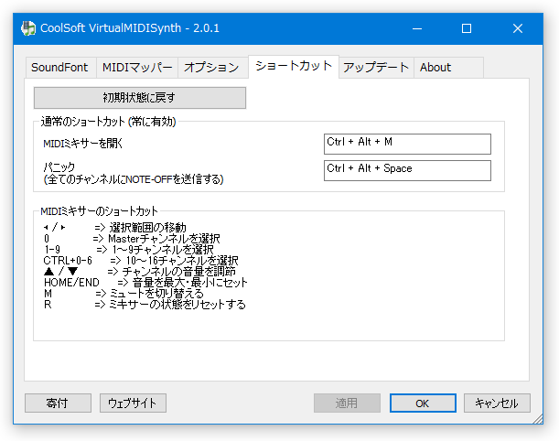
Task: Click the 初期状態に戻す reset button
Action: click(x=140, y=98)
